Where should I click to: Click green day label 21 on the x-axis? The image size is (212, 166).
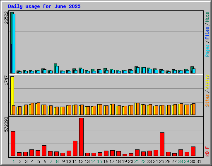click(x=137, y=161)
